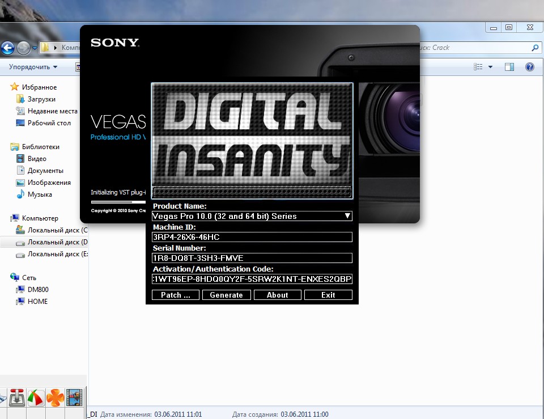544x419 pixels.
Task: Focus the Explorer search box
Action: click(480, 48)
